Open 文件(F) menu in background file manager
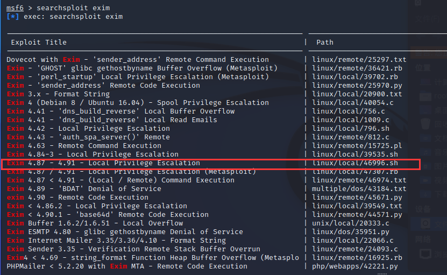The height and width of the screenshot is (275, 447). coord(427,19)
